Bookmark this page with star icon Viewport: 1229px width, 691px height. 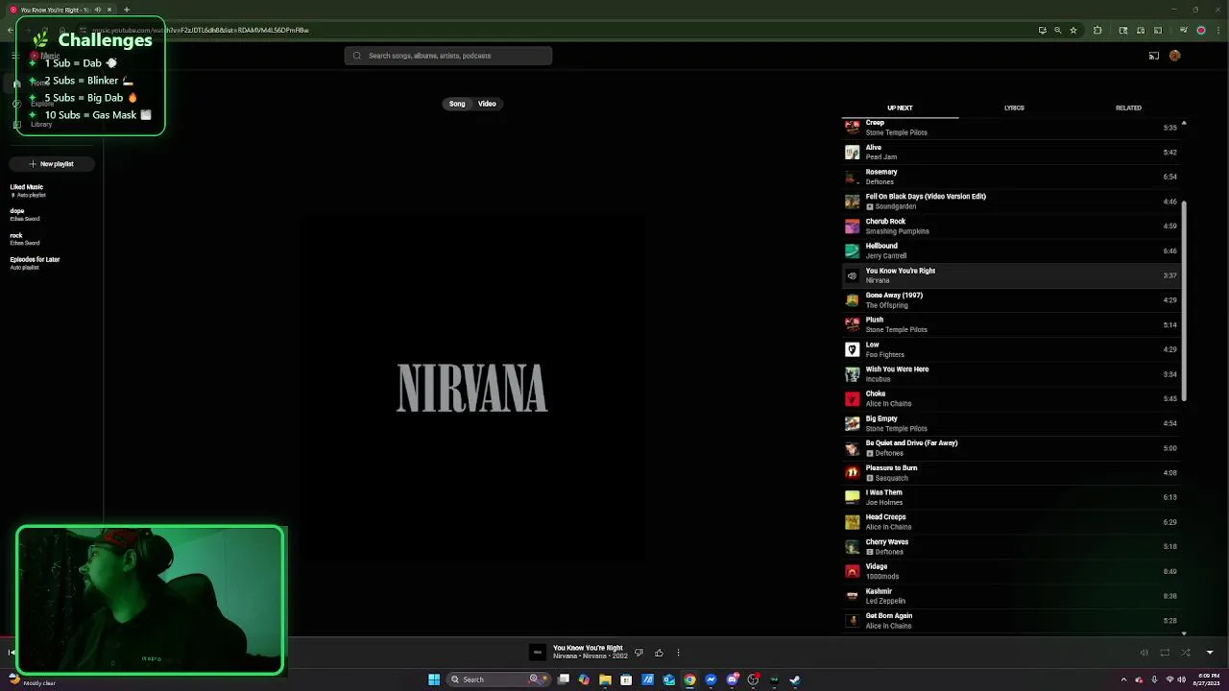[1072, 30]
